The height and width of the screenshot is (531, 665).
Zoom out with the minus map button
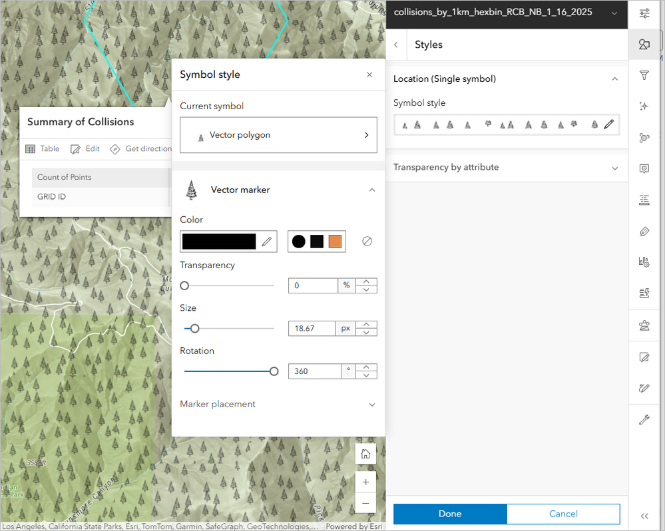[x=365, y=503]
